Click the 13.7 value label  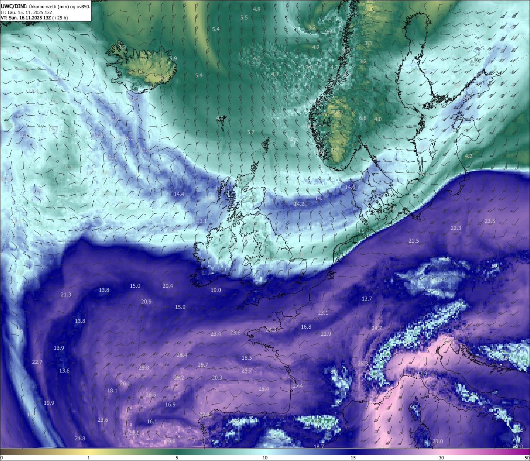point(367,299)
